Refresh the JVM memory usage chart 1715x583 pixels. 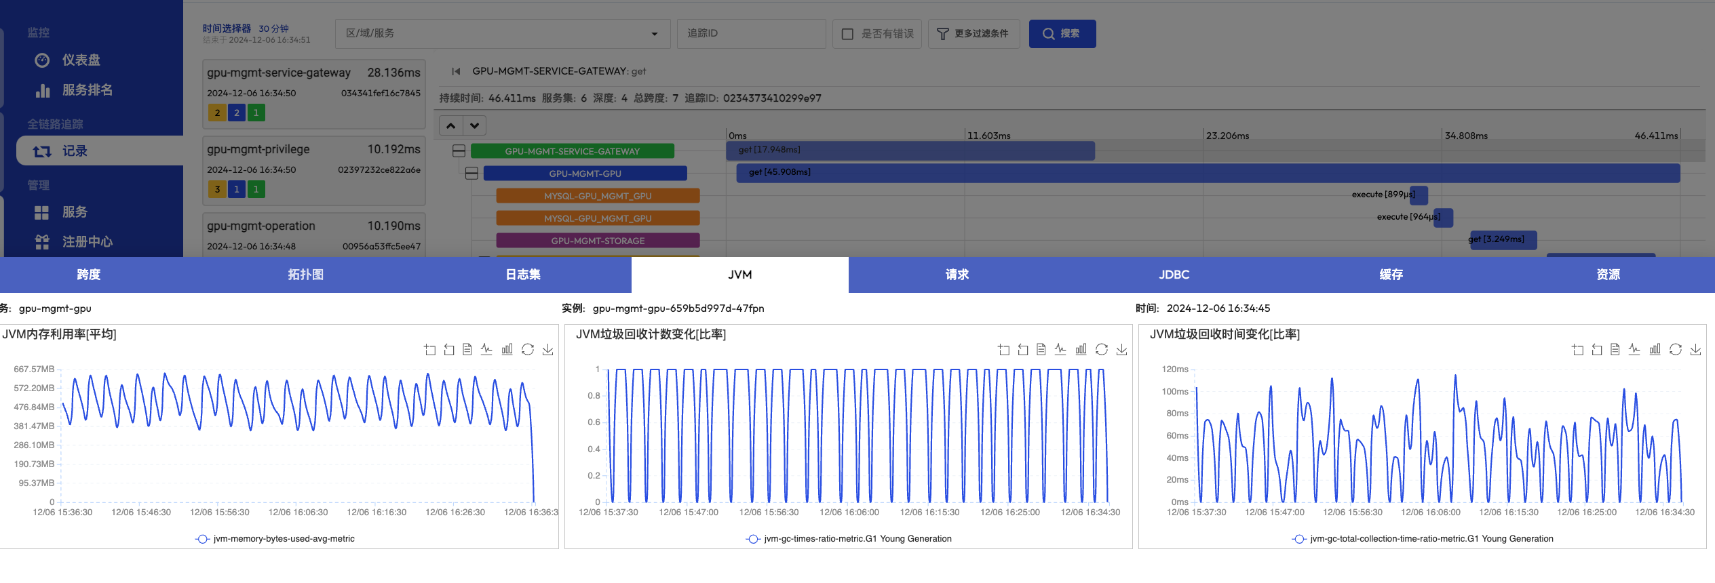(527, 350)
